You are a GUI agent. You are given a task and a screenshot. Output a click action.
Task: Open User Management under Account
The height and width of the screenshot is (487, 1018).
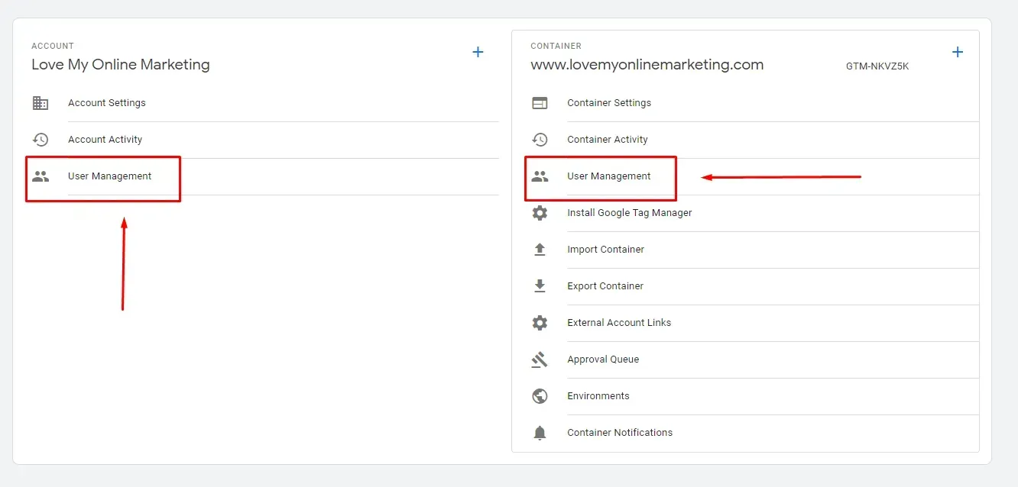110,176
